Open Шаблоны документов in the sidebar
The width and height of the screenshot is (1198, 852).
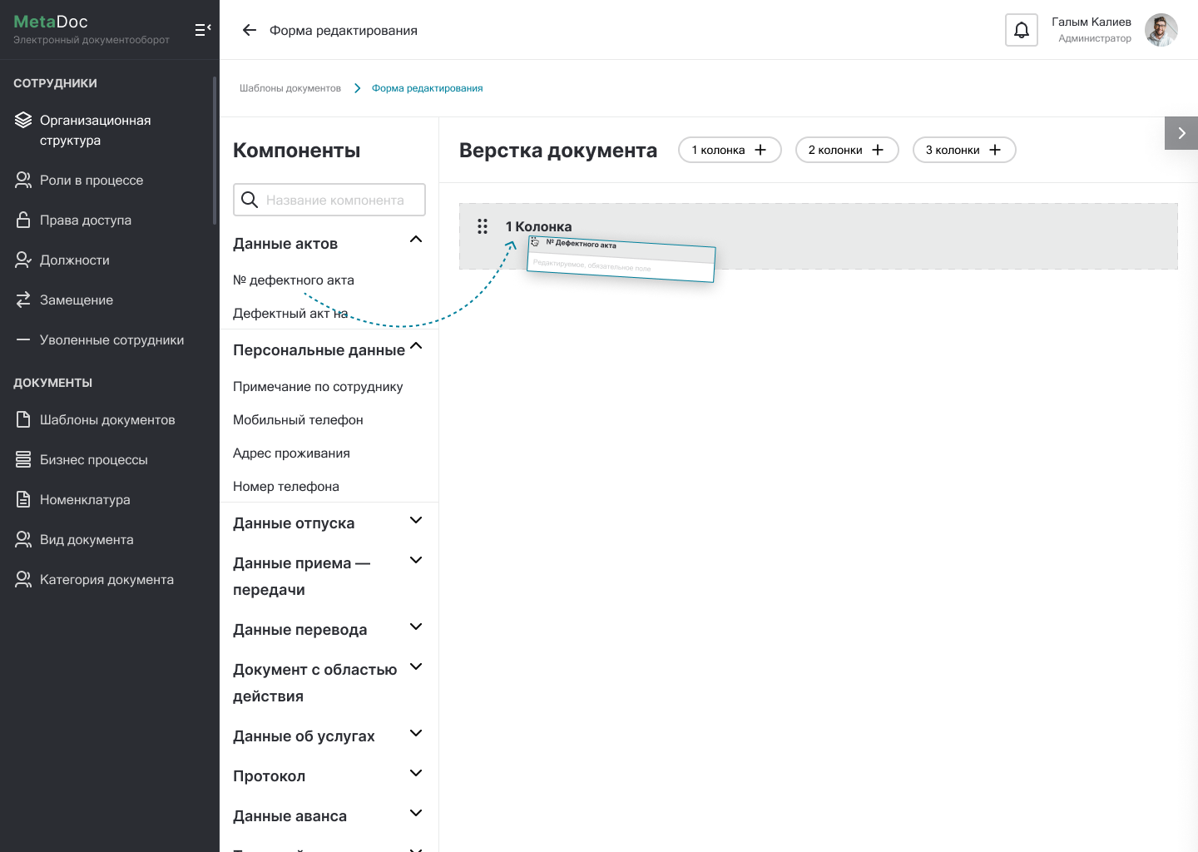(107, 419)
